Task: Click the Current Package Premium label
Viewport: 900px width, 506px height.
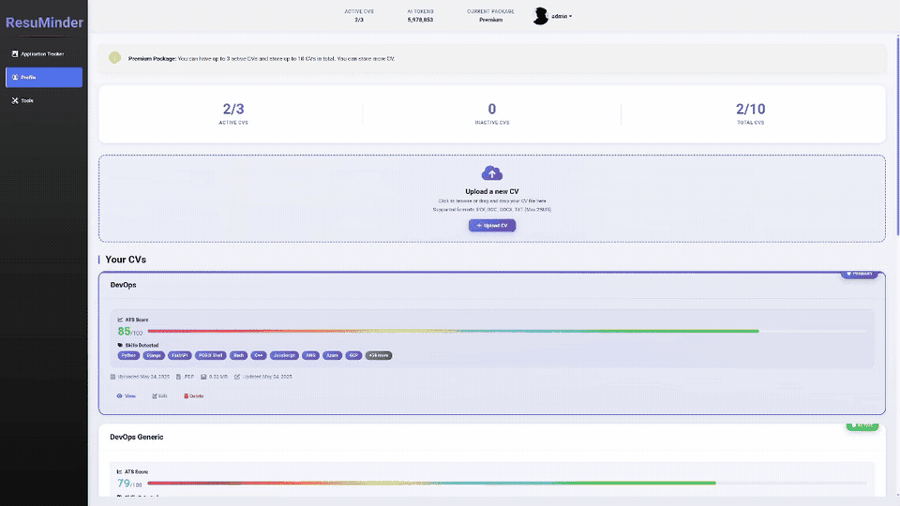Action: [490, 20]
